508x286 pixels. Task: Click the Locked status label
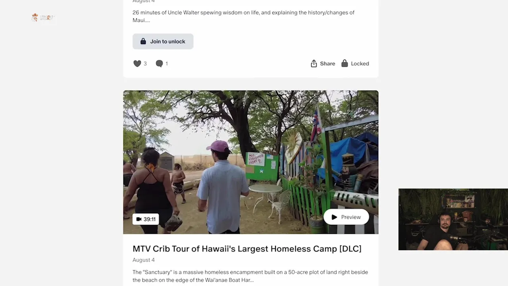[x=360, y=64]
